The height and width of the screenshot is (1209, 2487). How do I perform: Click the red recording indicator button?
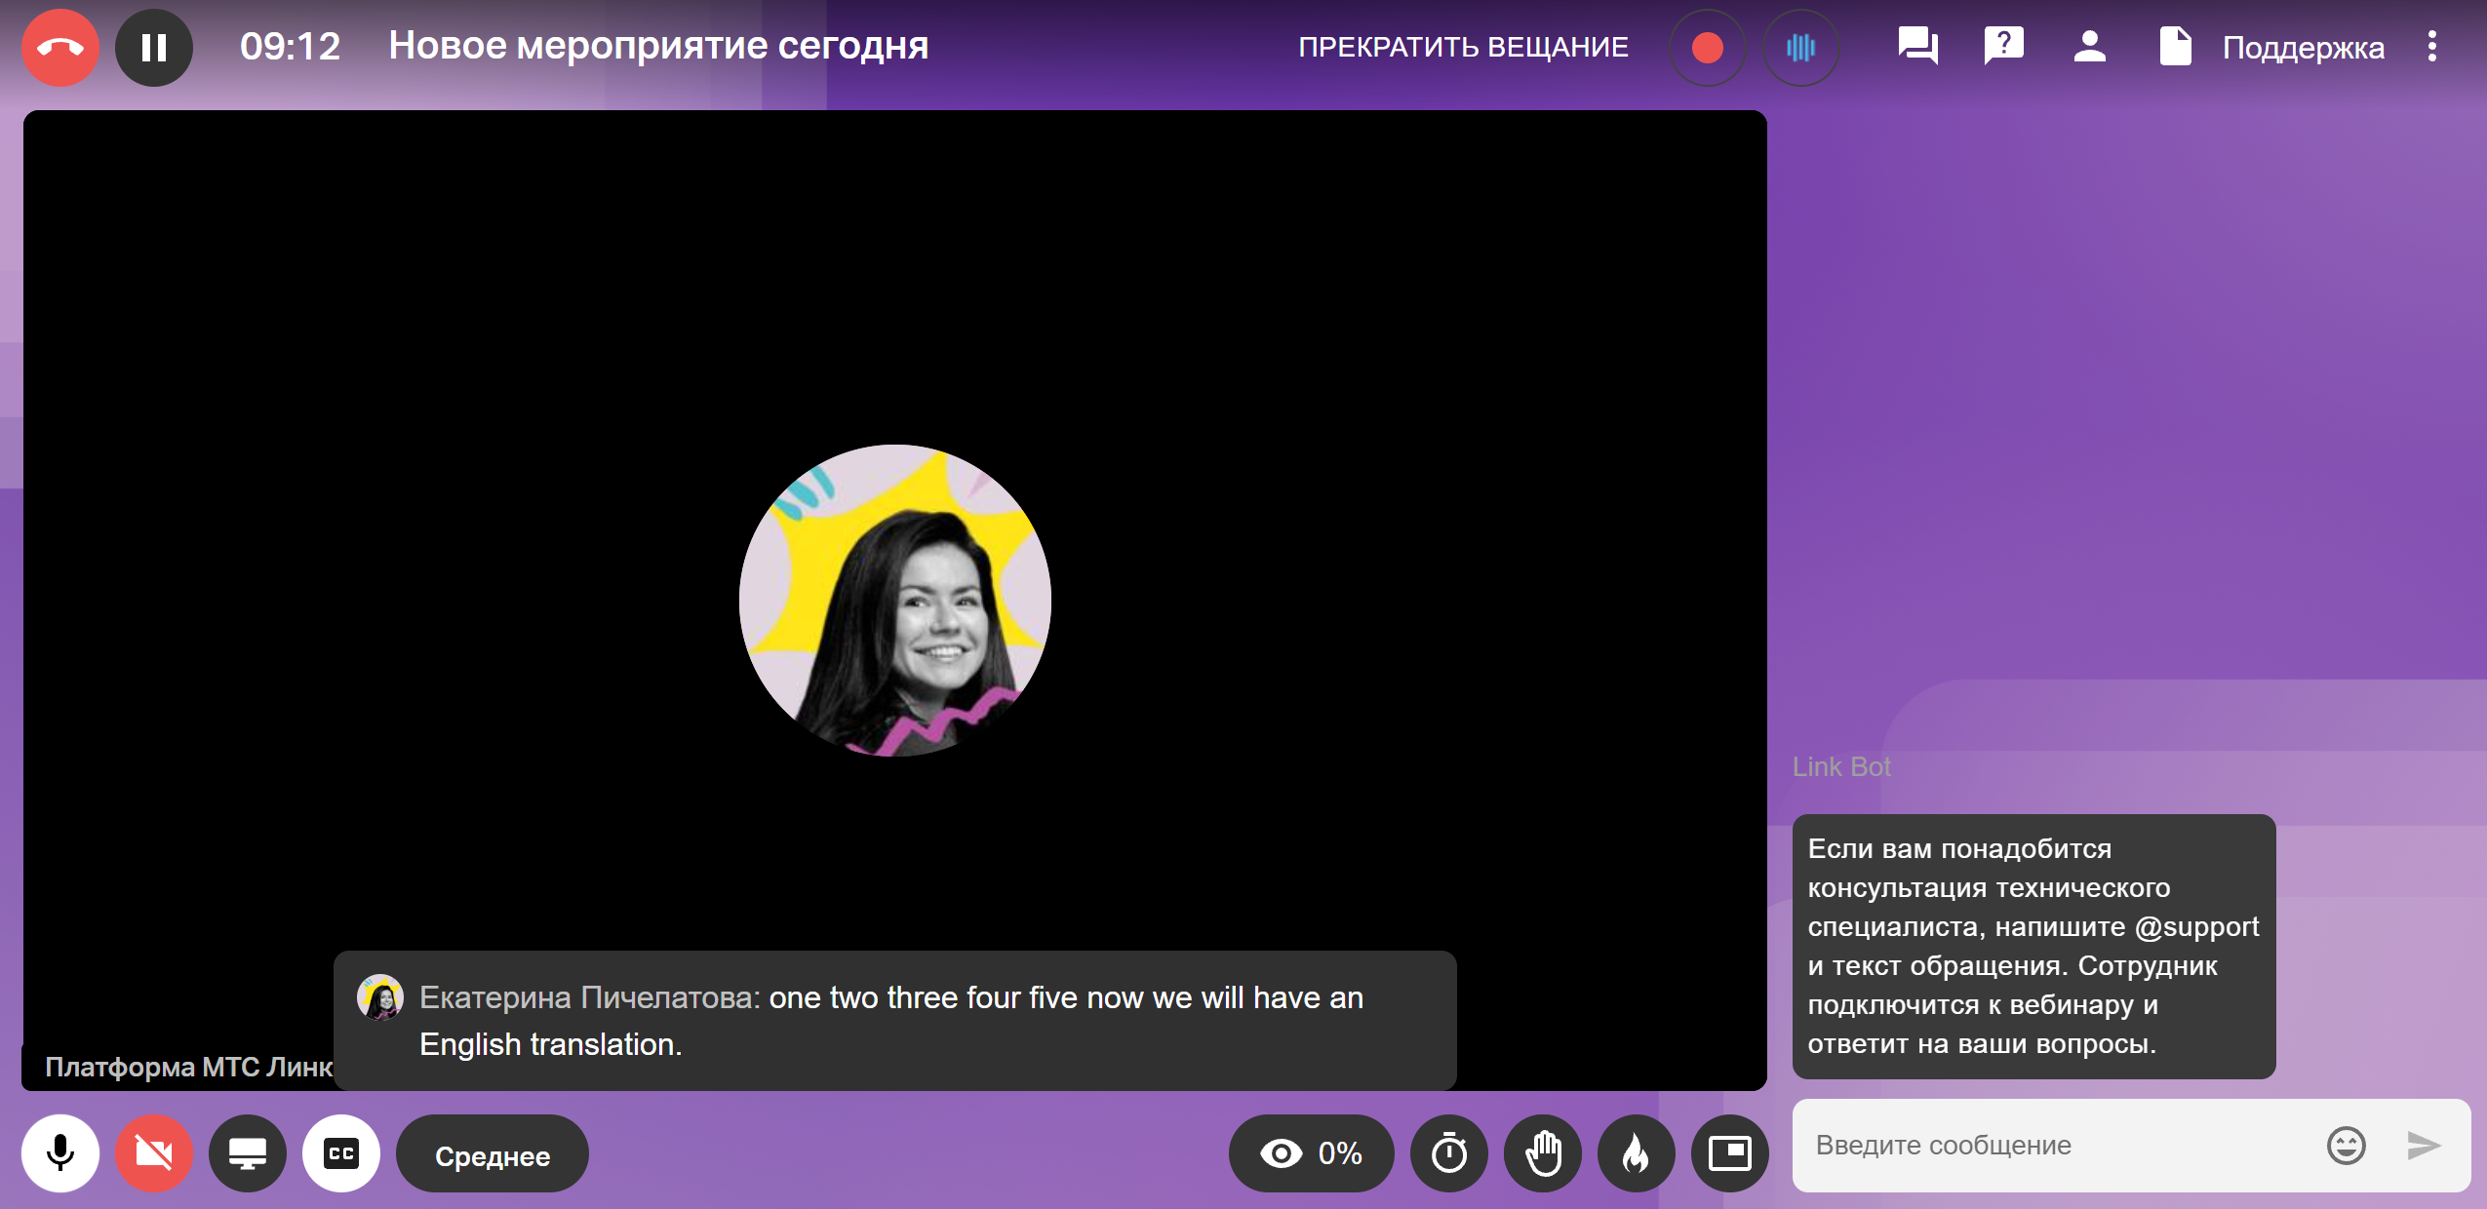(x=1707, y=47)
